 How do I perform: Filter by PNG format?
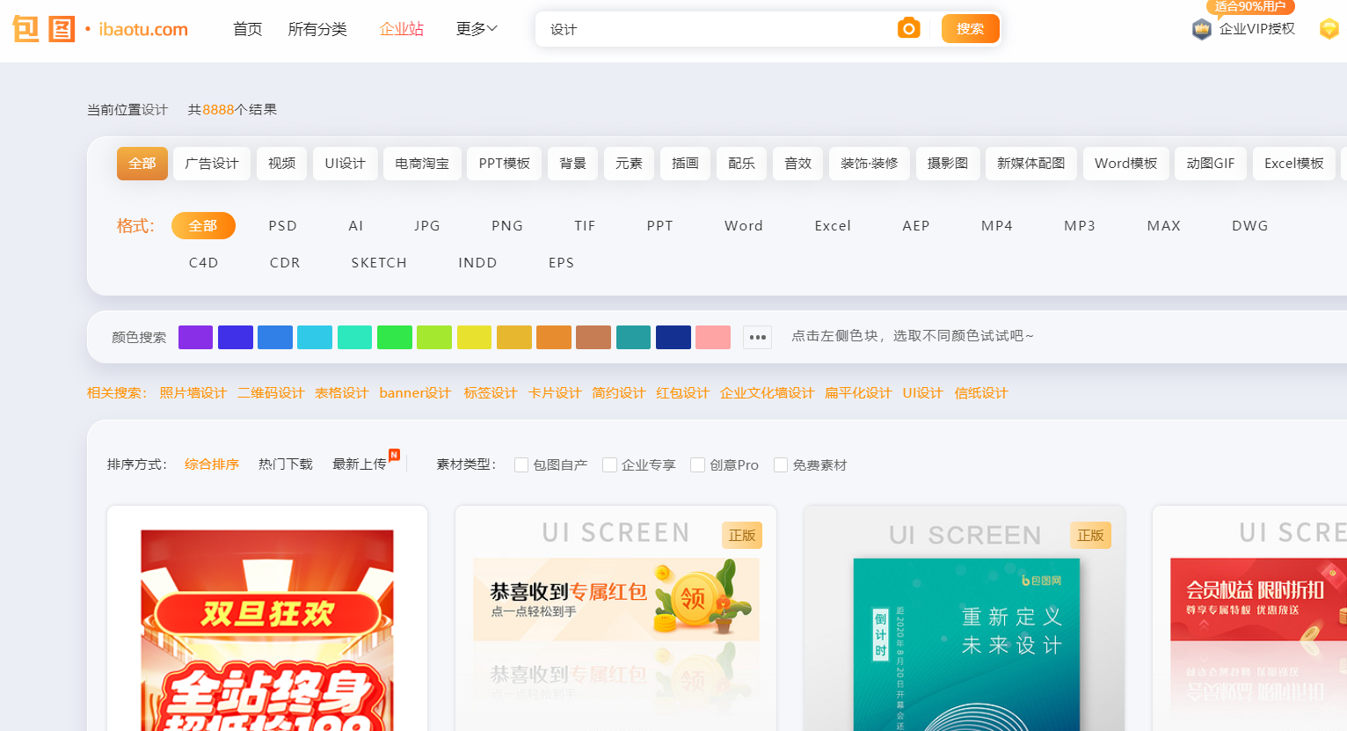506,226
